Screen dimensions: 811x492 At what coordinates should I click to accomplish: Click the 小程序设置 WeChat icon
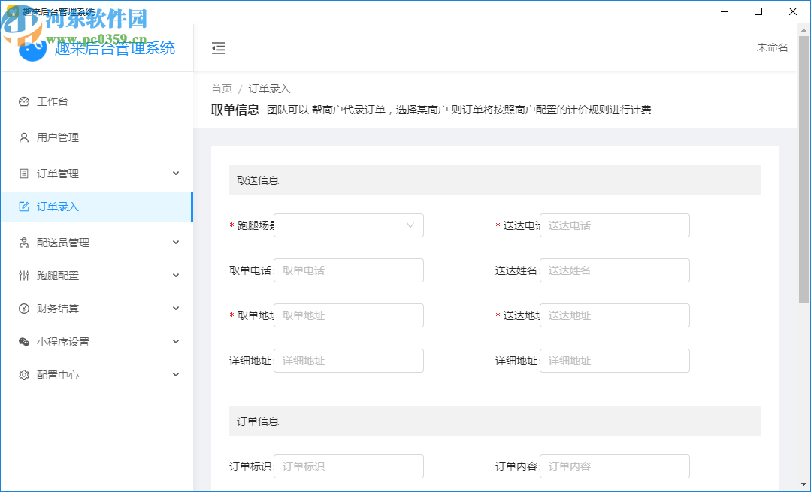[23, 341]
